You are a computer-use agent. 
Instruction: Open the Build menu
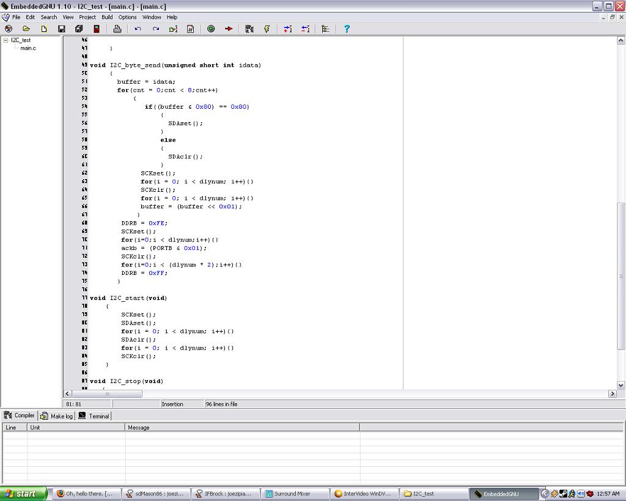point(107,17)
